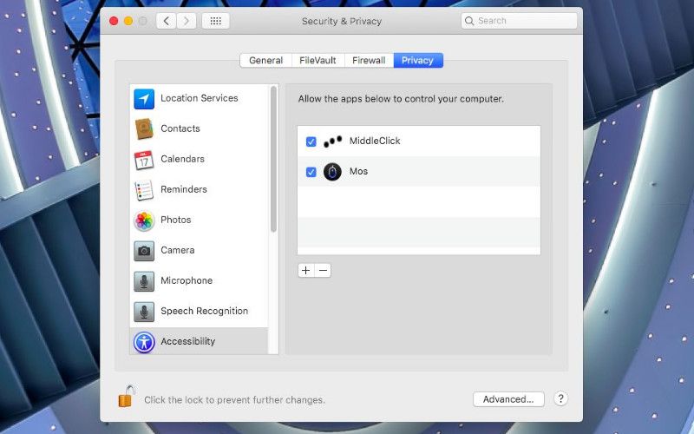The height and width of the screenshot is (434, 694).
Task: Add an app with the plus button
Action: (x=306, y=270)
